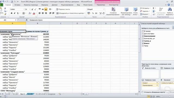The height and width of the screenshot is (98, 174).
Task: Click the Вставить cells button
Action: [145, 8]
